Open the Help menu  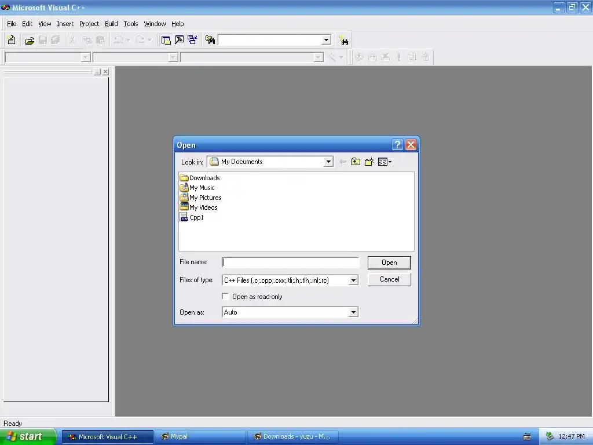[x=177, y=24]
